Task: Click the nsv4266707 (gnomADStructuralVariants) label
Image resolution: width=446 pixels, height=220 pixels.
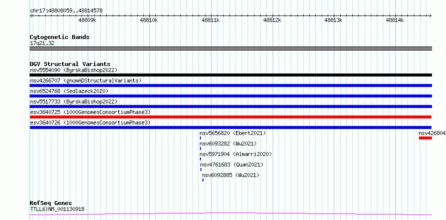Action: point(86,80)
